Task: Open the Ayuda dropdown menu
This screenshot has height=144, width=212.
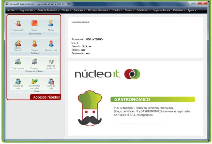Action: [192, 10]
